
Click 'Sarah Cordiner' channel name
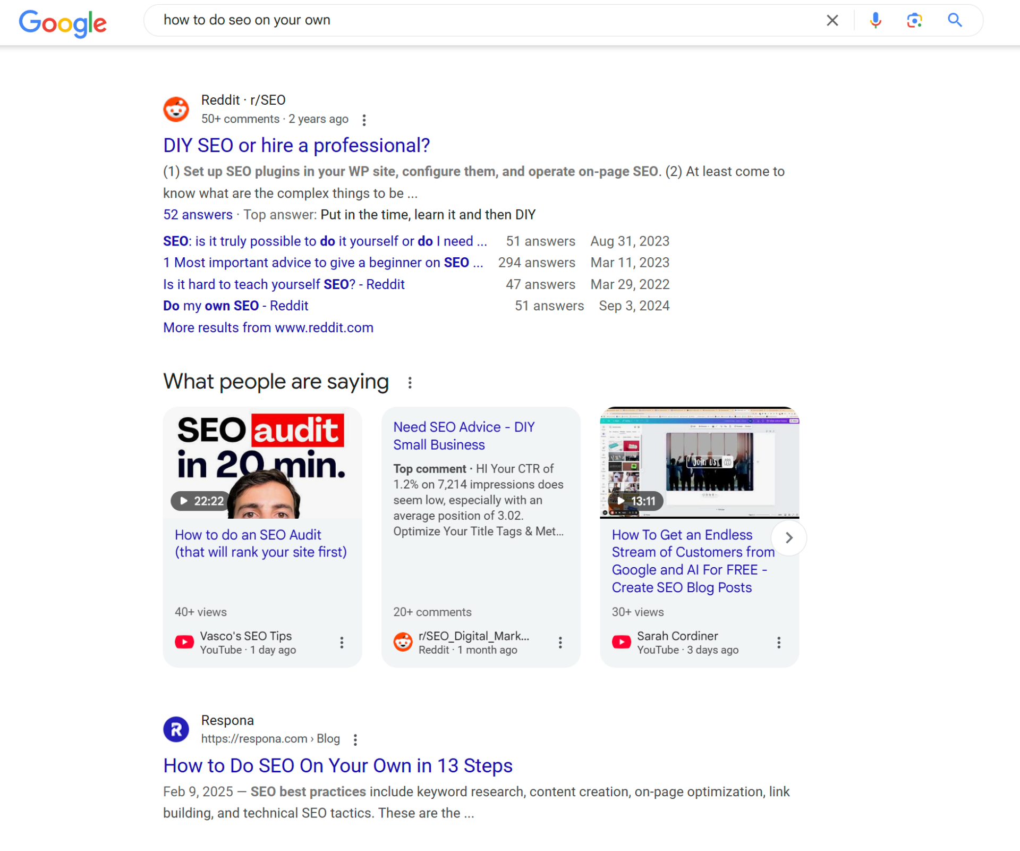tap(677, 636)
